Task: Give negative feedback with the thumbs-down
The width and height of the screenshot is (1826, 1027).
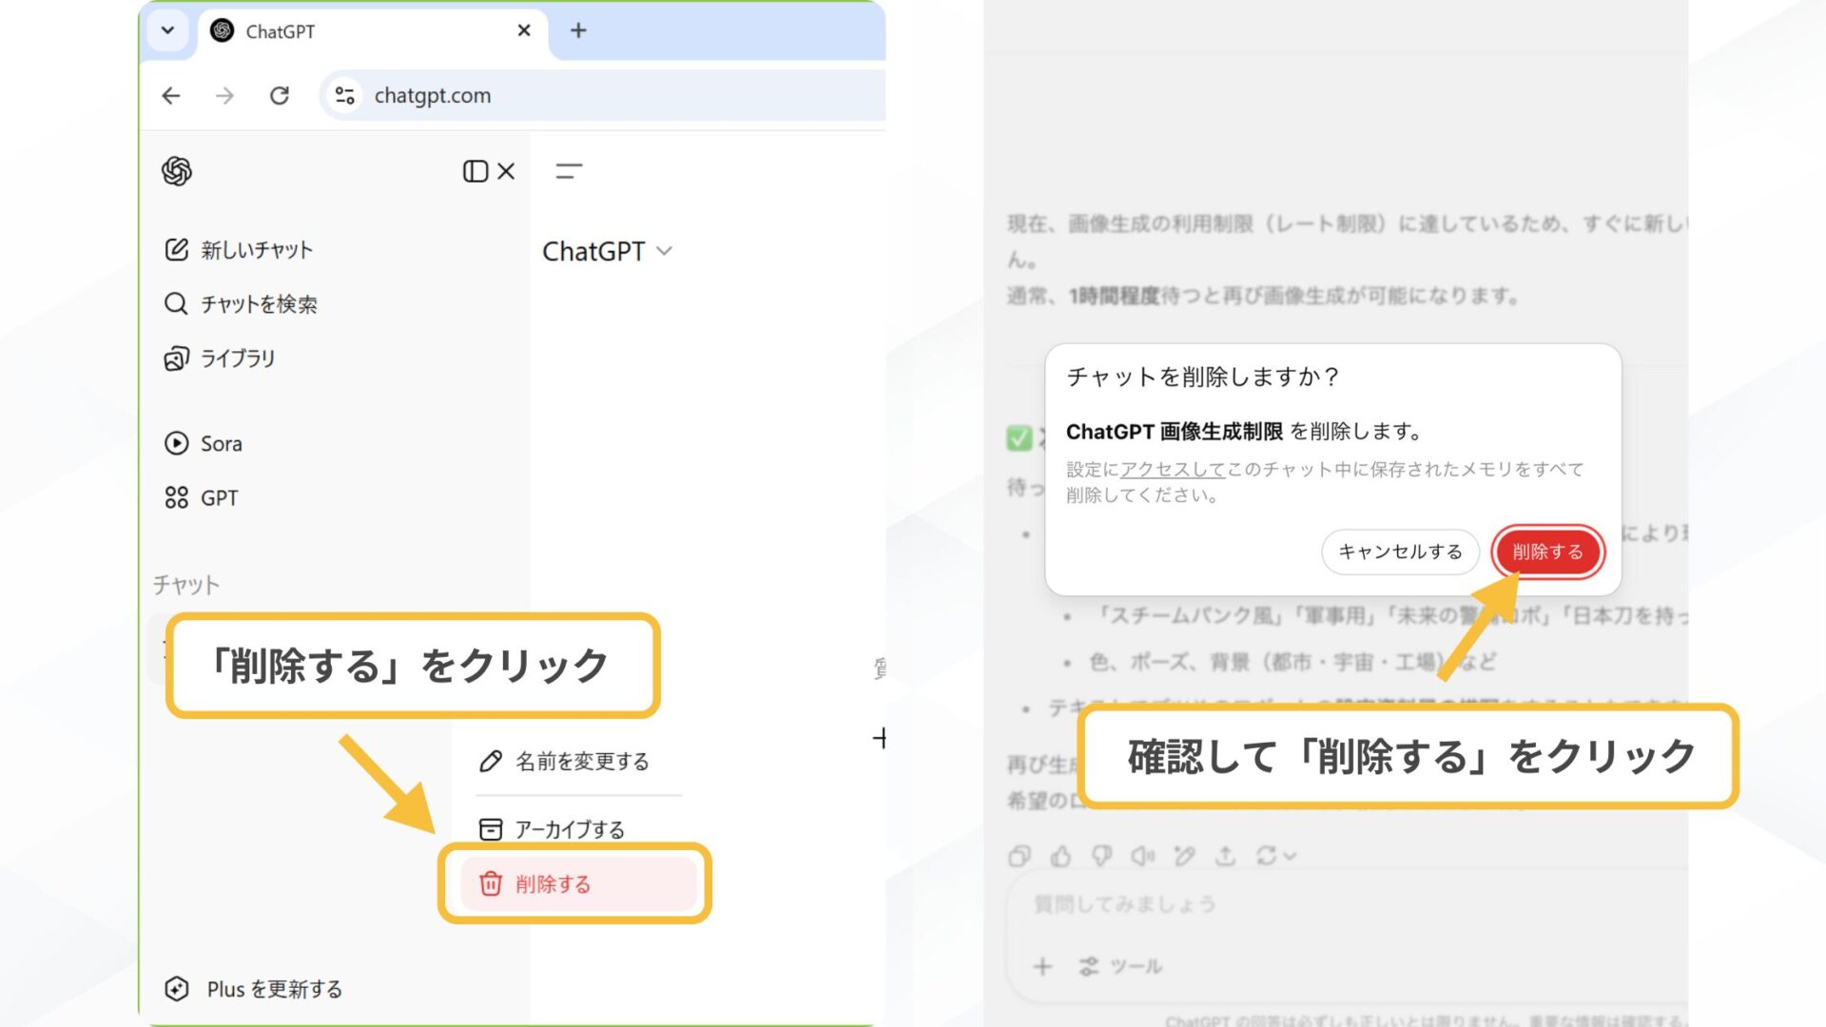Action: point(1101,856)
